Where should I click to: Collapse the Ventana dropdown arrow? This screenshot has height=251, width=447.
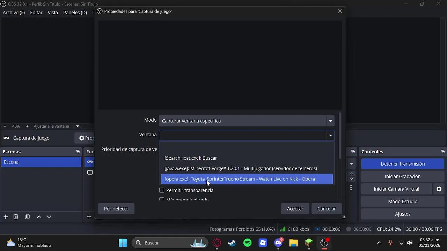pos(330,135)
